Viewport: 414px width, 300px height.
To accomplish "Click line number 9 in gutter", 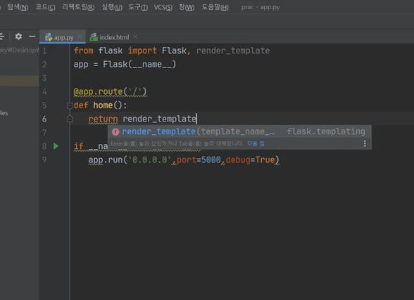I will pos(44,160).
